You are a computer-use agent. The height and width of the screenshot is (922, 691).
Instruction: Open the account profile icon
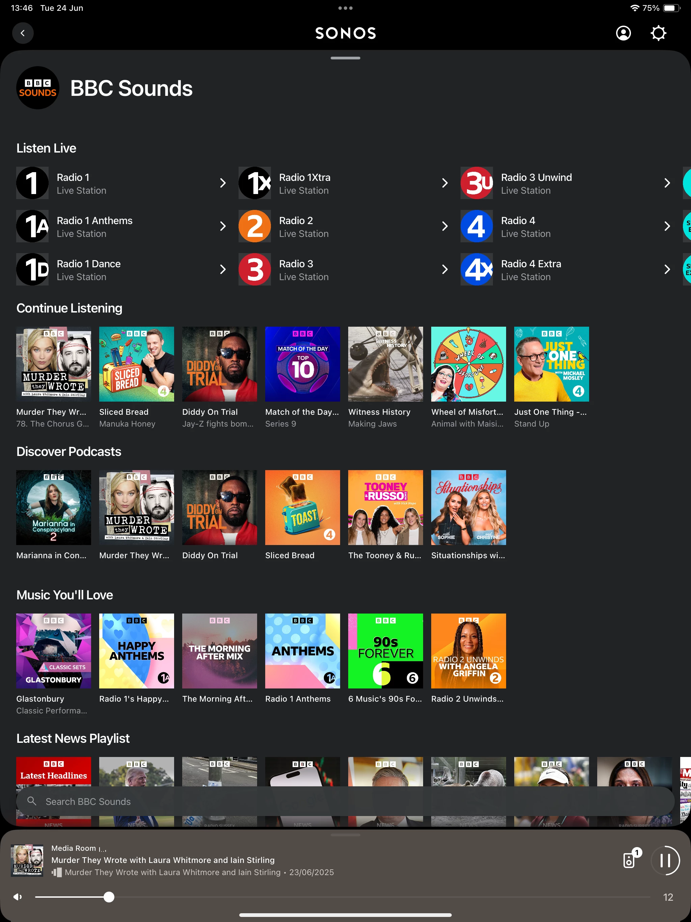(623, 33)
